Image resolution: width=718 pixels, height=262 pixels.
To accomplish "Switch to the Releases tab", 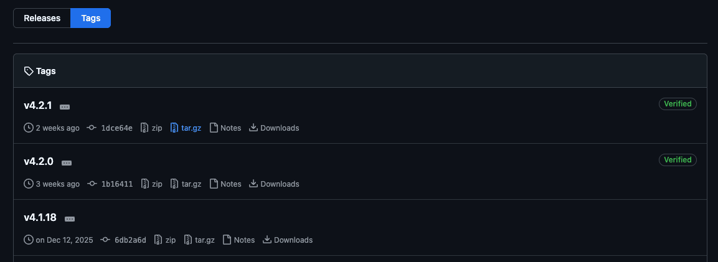I will coord(42,18).
